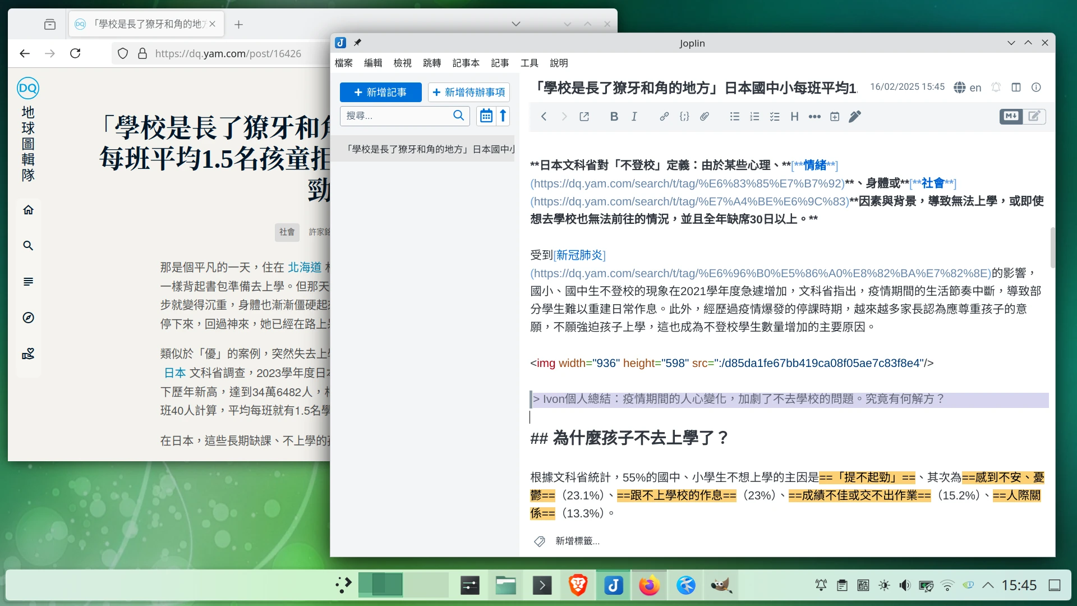This screenshot has height=606, width=1077.
Task: Insert code block with braces icon
Action: pyautogui.click(x=684, y=117)
